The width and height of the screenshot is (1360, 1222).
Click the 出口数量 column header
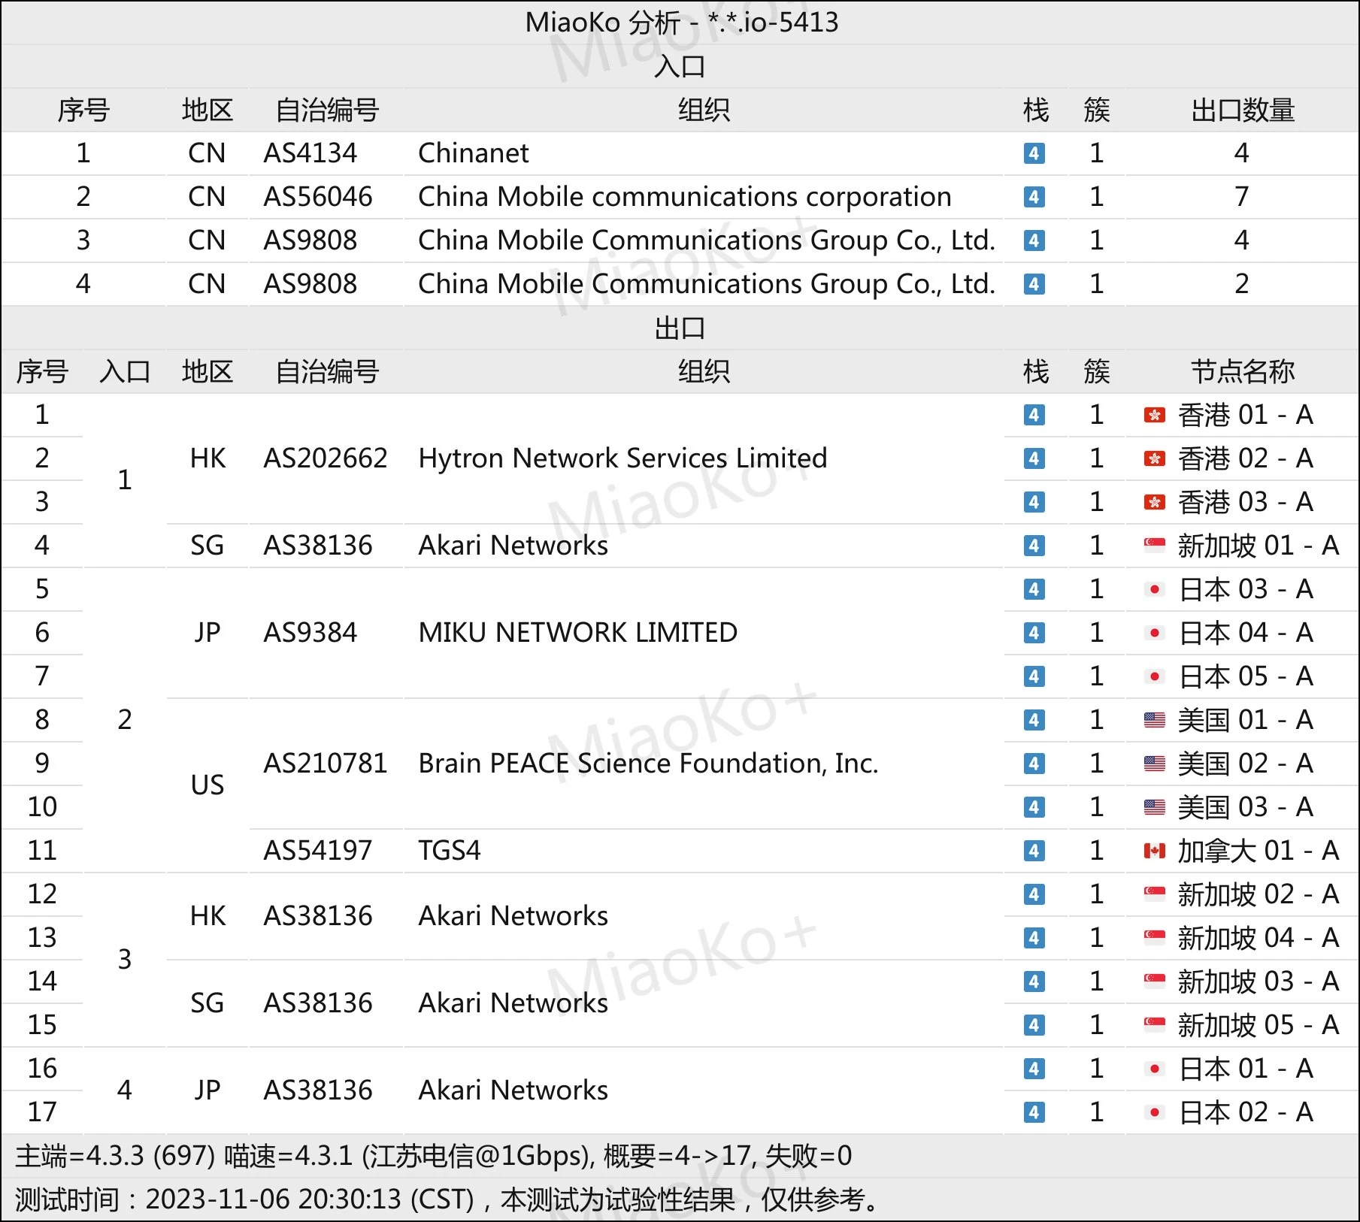[x=1242, y=110]
